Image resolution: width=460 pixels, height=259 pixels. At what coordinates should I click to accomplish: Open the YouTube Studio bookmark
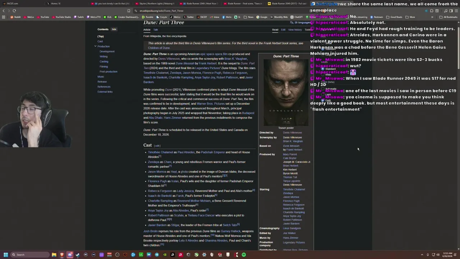(61, 17)
